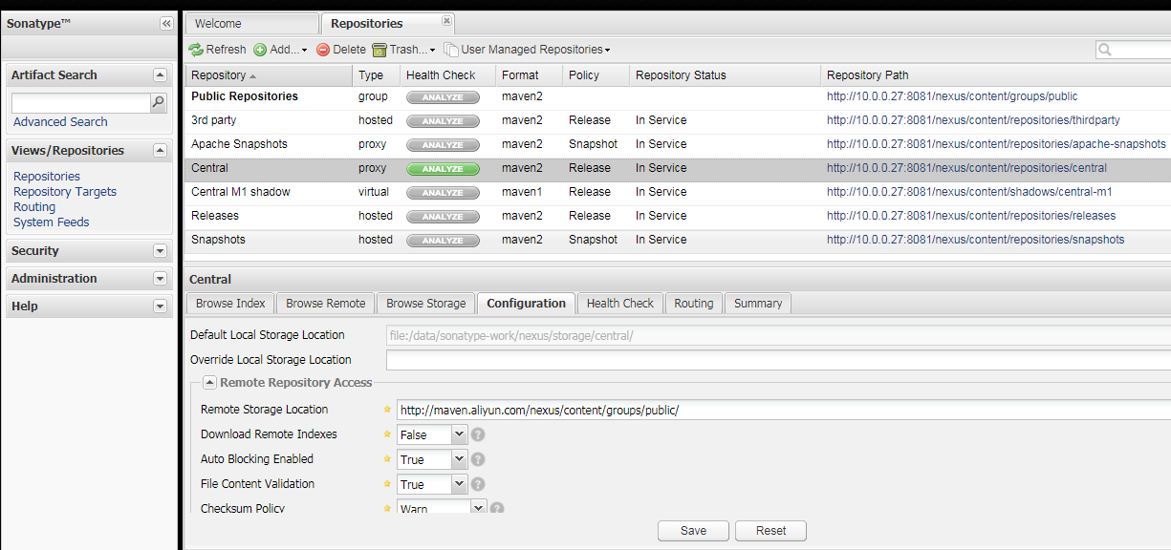Collapse the Remote Repository Access section

click(x=209, y=383)
